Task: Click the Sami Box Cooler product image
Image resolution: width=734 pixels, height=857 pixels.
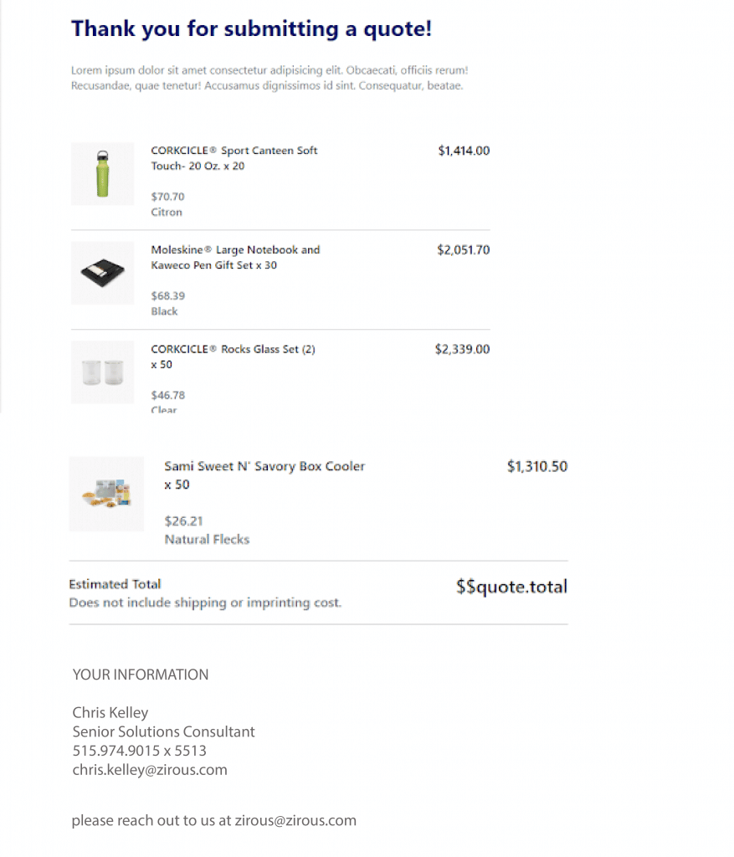Action: [x=106, y=494]
